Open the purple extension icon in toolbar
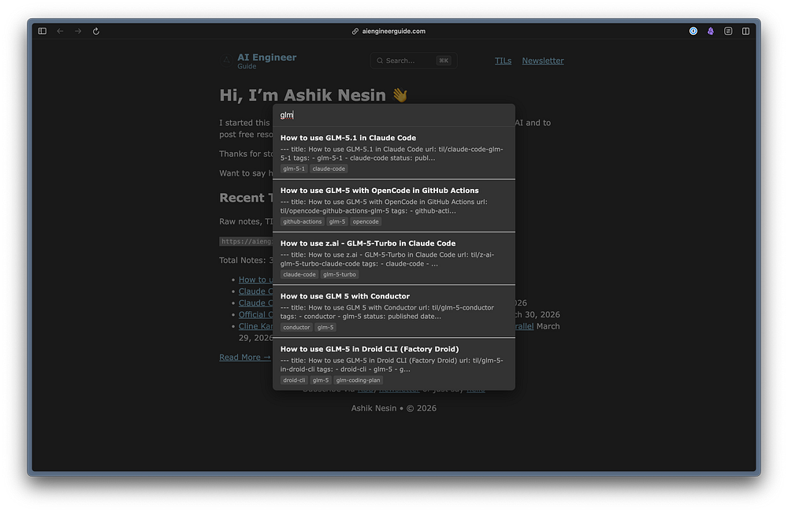This screenshot has height=512, width=788. click(x=711, y=32)
